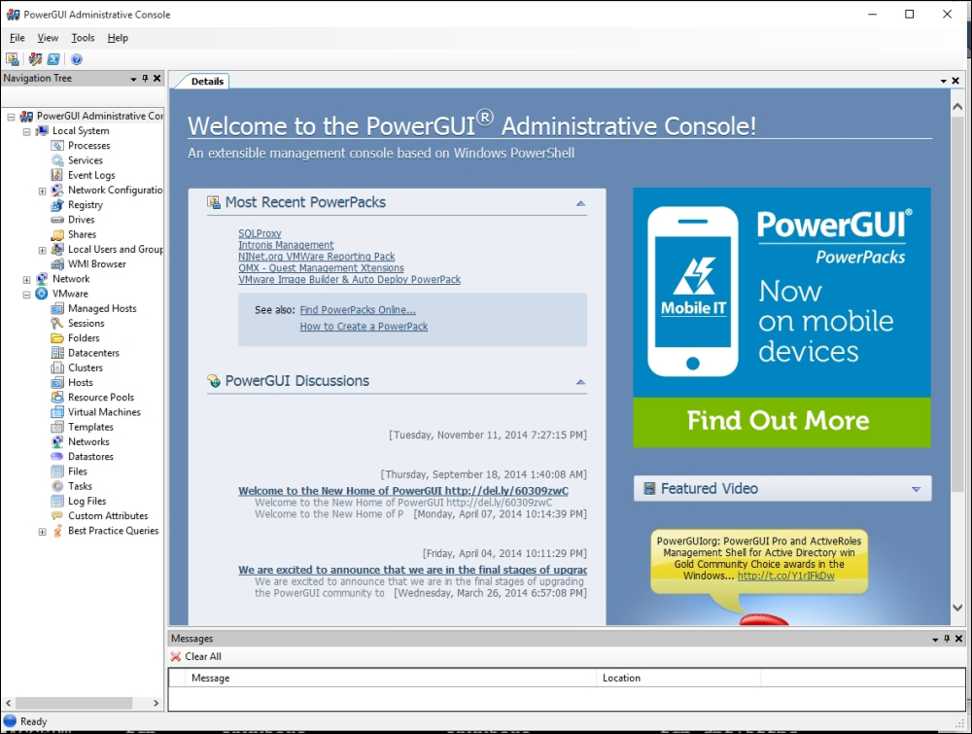The height and width of the screenshot is (734, 972).
Task: Select the WMI Browser icon
Action: (57, 264)
